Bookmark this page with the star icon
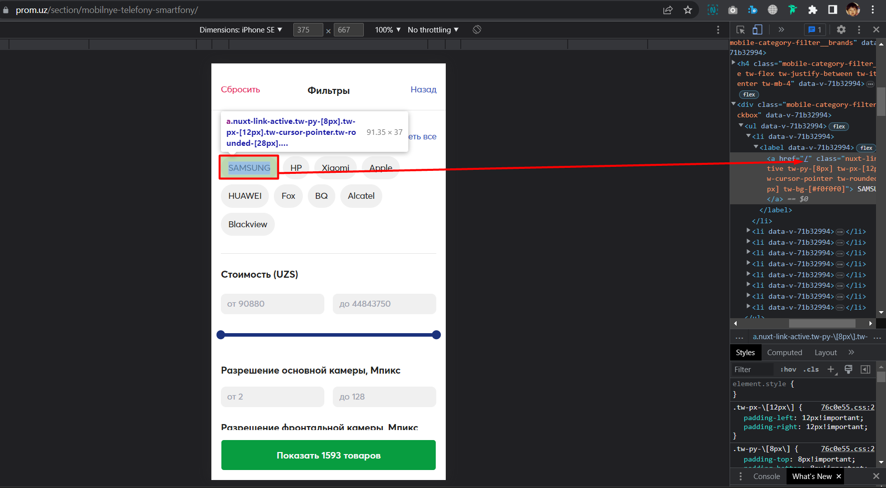 [x=688, y=10]
